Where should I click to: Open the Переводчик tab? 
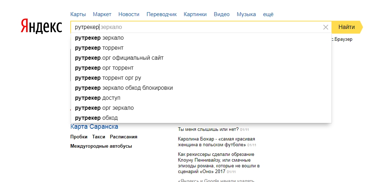pyautogui.click(x=161, y=14)
